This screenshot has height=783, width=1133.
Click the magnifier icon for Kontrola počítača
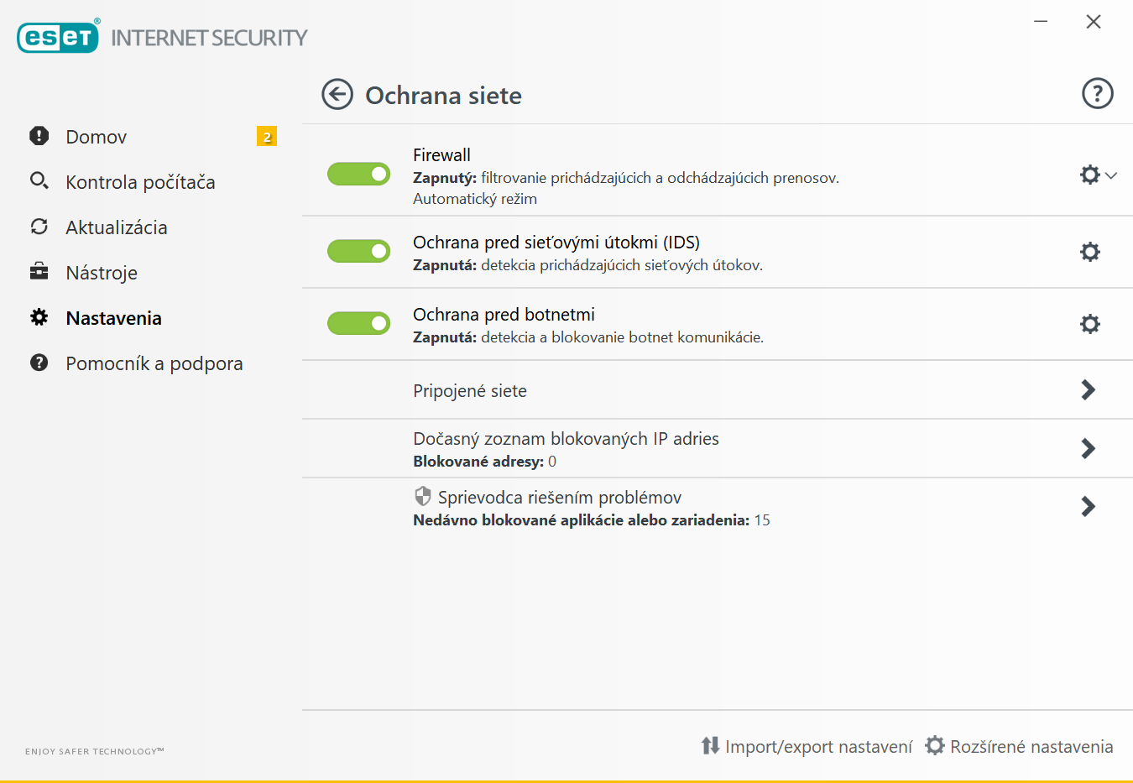[39, 181]
